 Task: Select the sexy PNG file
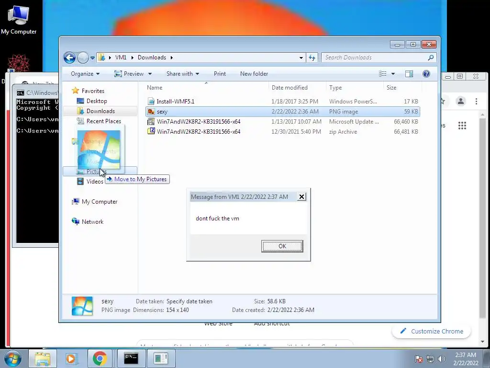click(x=282, y=111)
